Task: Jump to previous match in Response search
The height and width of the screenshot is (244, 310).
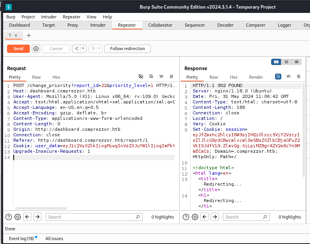Action: pyautogui.click(x=204, y=217)
